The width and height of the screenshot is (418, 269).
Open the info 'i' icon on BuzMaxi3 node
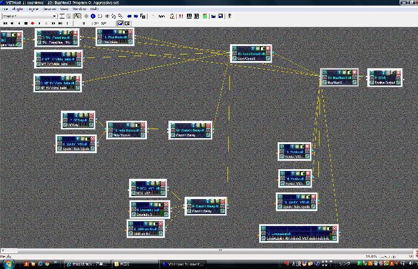[339, 72]
